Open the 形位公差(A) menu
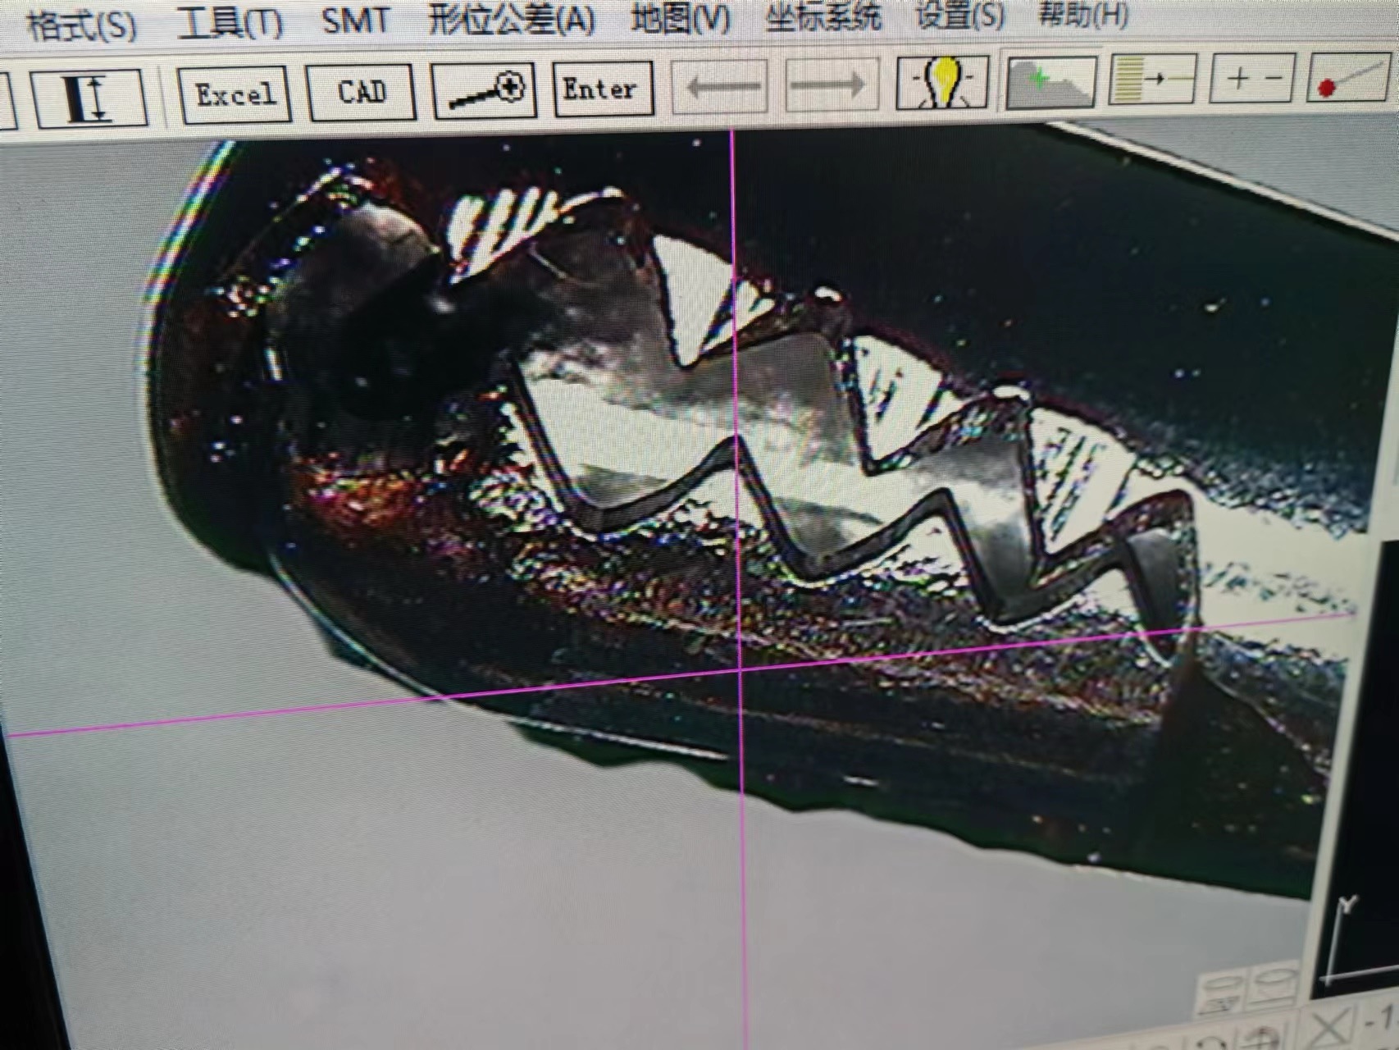Screen dimensions: 1399x1050 (x=512, y=20)
